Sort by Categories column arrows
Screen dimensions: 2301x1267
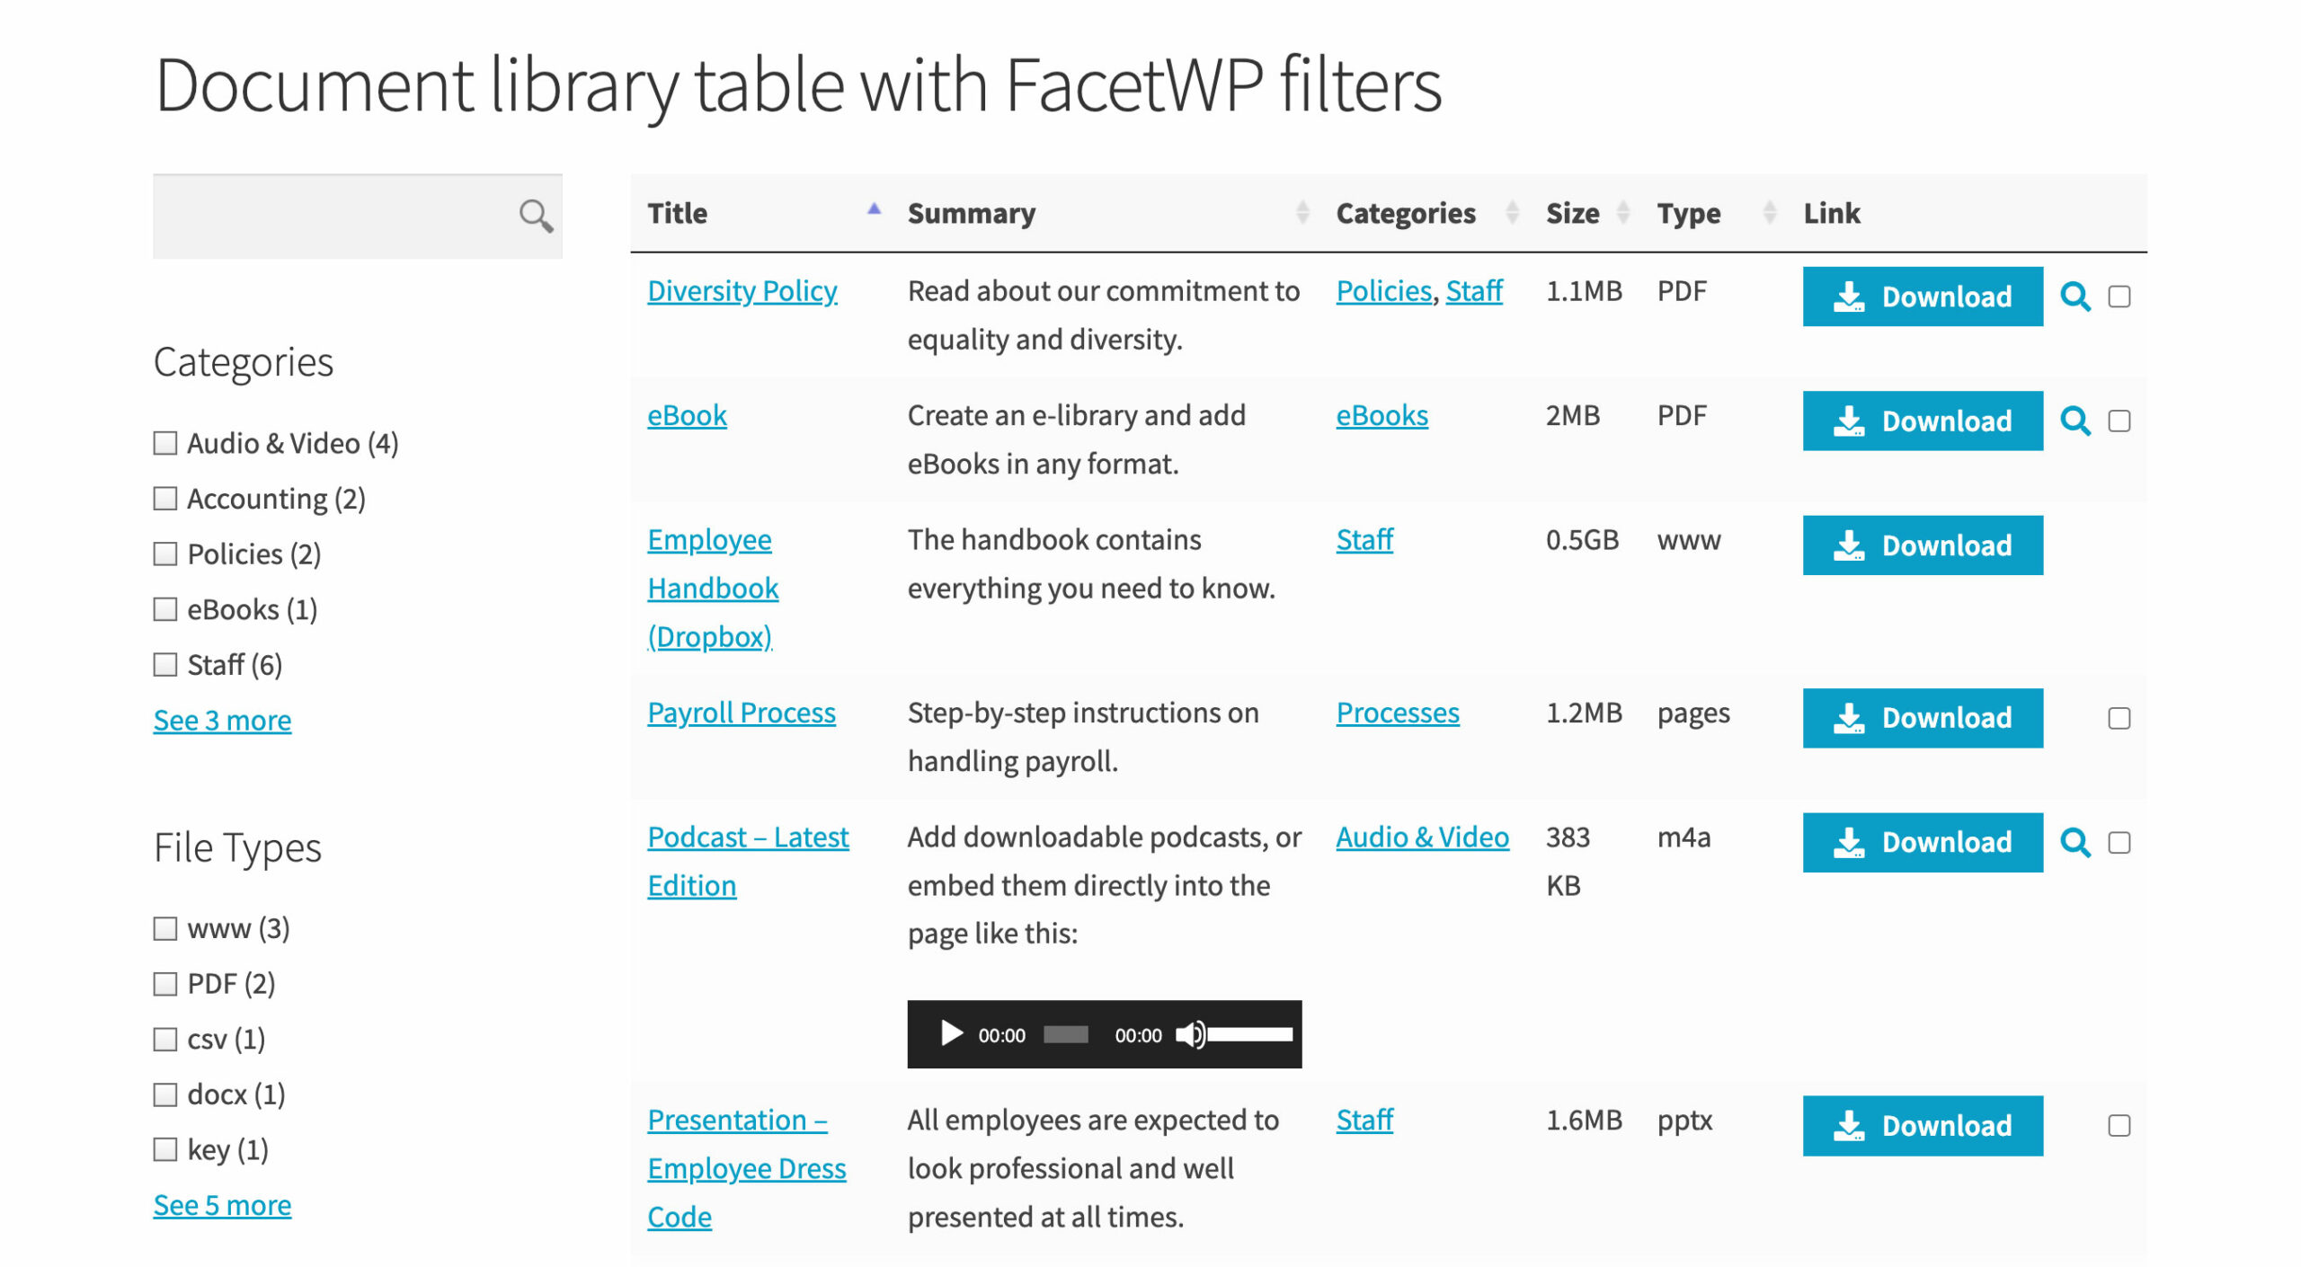1512,213
